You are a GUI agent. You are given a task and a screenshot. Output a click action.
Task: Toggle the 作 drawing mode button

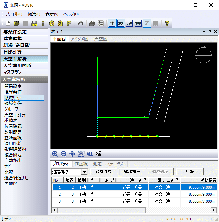click(x=112, y=23)
